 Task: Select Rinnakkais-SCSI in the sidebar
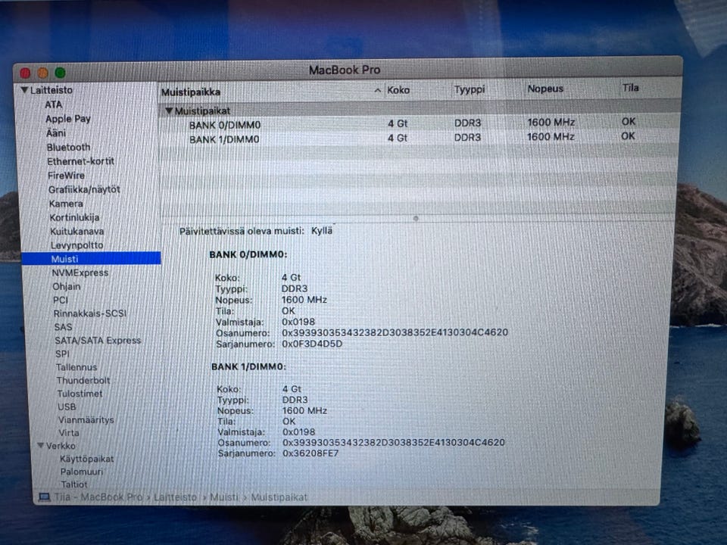point(90,313)
